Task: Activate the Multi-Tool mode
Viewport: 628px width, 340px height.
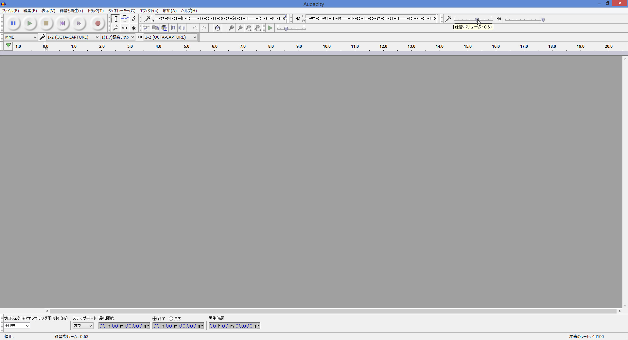Action: point(134,28)
